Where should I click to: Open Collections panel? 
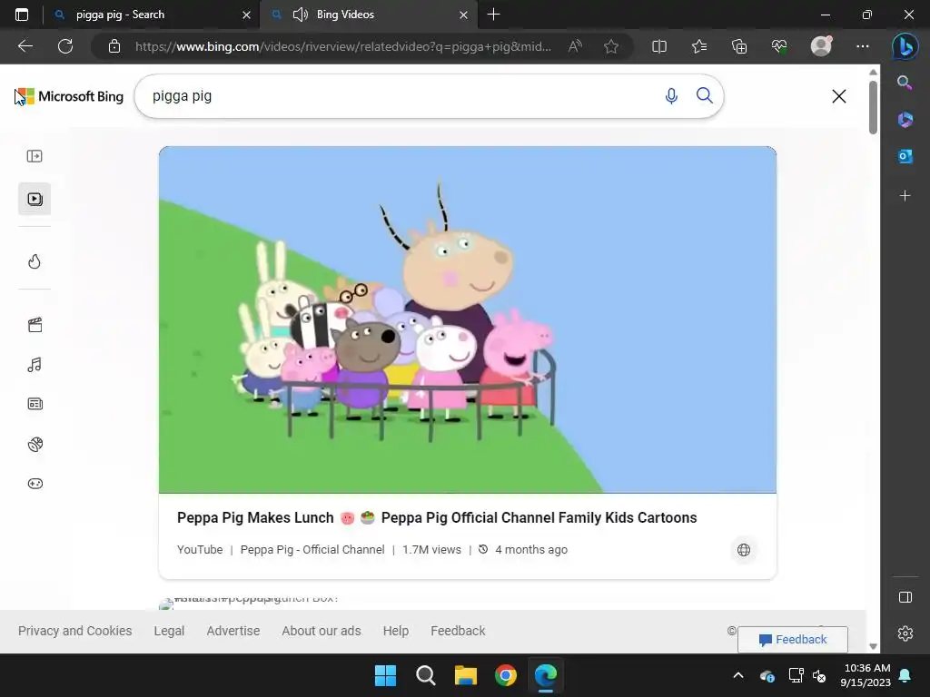tap(739, 46)
